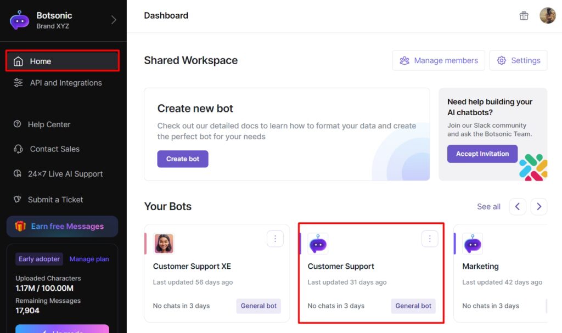
Task: Open three-dot menu on Customer Support card
Action: tap(430, 239)
